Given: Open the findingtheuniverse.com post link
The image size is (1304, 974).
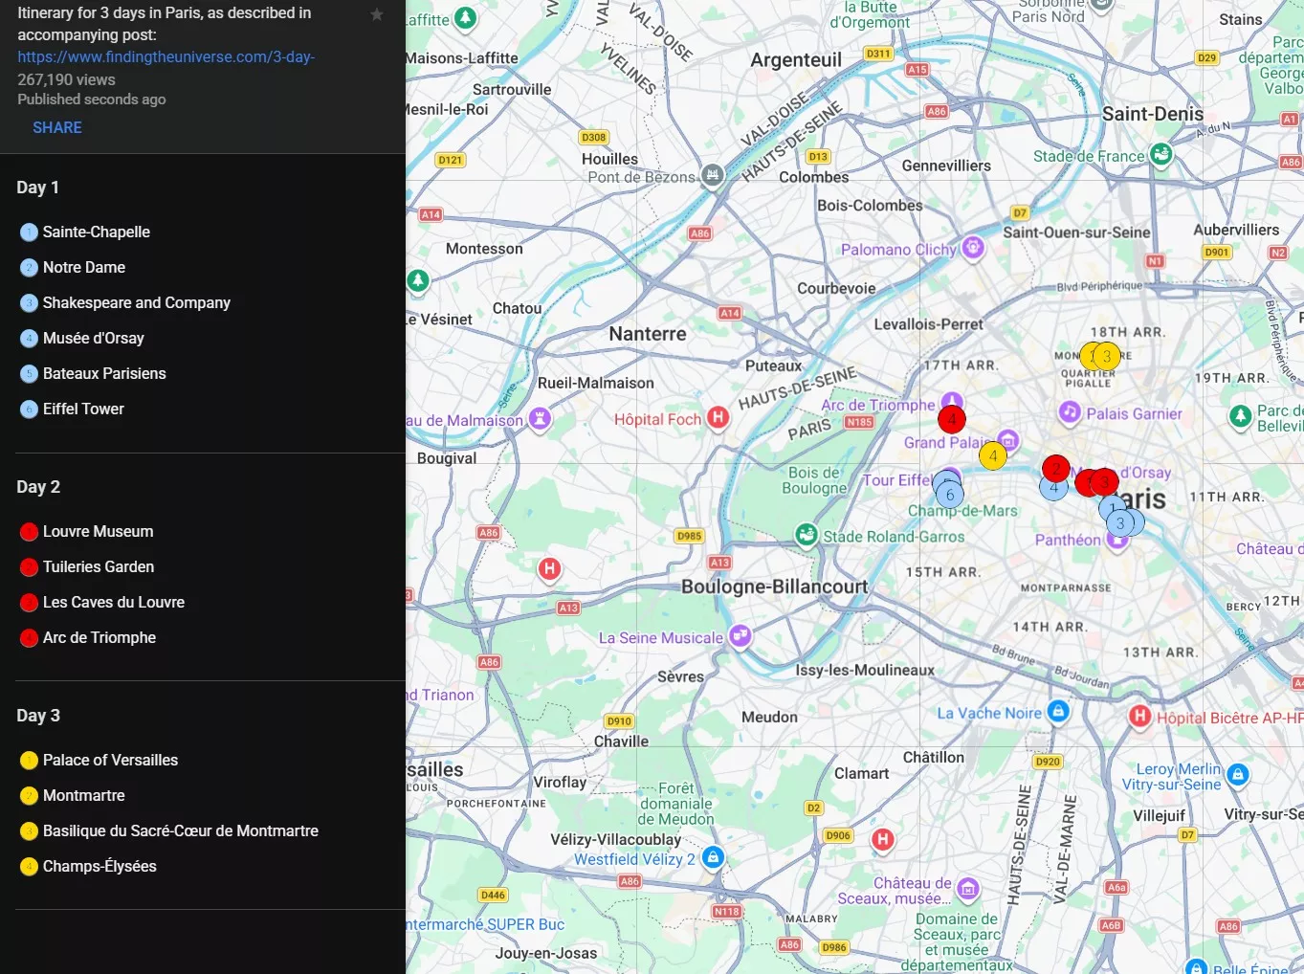Looking at the screenshot, I should click(x=166, y=56).
